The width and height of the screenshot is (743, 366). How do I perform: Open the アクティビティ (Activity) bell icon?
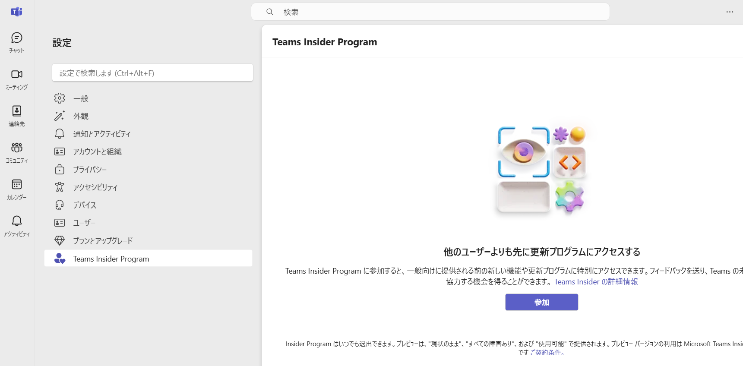point(17,221)
